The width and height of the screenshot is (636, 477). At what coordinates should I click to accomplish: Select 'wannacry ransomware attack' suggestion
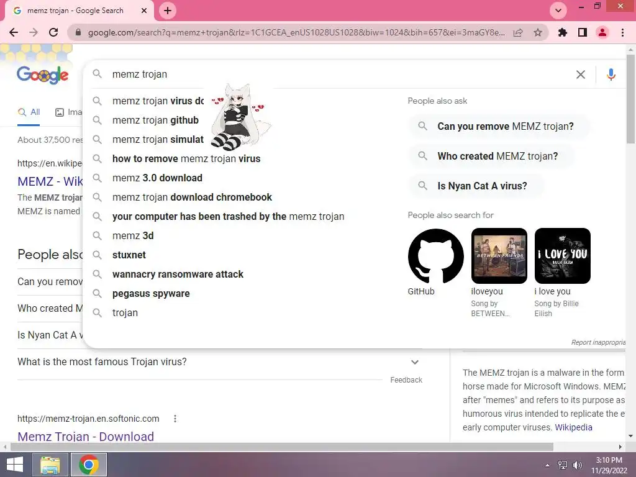(x=178, y=274)
